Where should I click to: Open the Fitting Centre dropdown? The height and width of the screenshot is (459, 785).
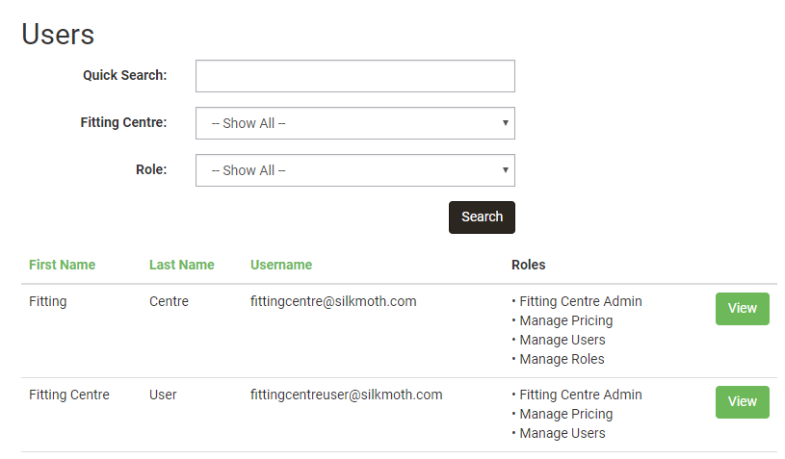click(x=354, y=123)
